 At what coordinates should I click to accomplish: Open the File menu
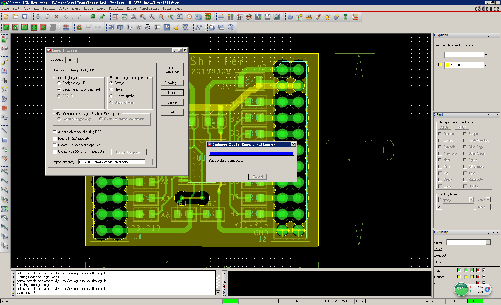pos(5,9)
